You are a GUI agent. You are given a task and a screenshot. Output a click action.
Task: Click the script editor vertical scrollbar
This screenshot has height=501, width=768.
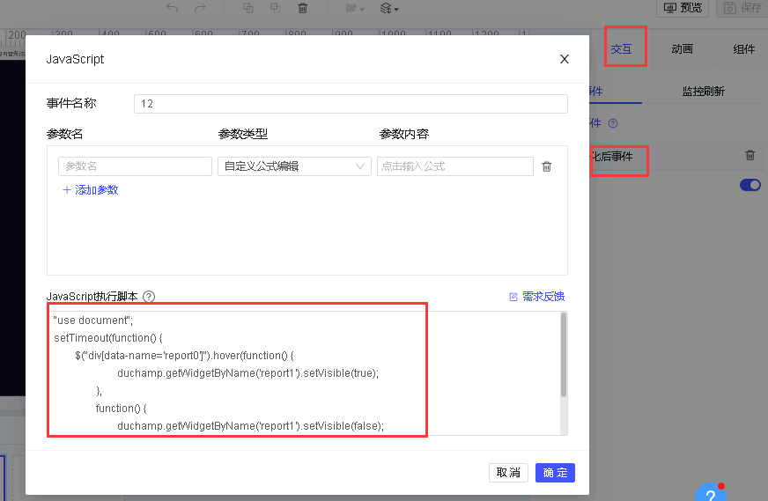564,355
